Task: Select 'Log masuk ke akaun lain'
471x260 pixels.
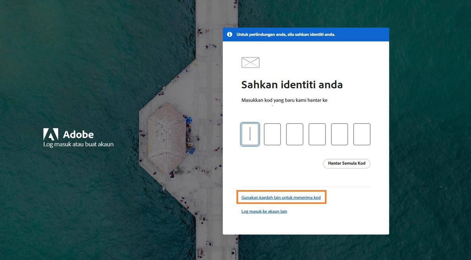Action: (264, 211)
